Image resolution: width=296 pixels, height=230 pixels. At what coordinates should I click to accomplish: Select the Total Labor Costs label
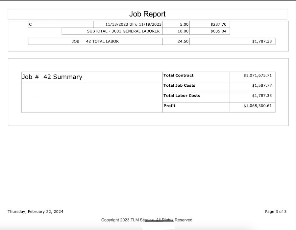(182, 96)
